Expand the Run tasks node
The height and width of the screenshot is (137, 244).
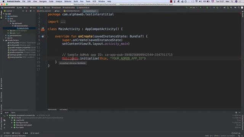(12, 127)
